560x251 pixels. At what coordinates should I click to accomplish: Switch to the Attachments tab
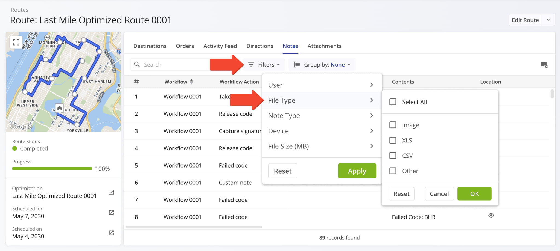pos(324,46)
